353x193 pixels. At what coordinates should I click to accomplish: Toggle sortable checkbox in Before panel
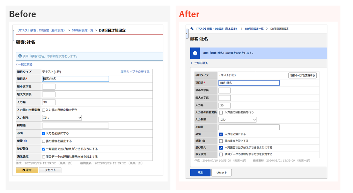pos(43,149)
